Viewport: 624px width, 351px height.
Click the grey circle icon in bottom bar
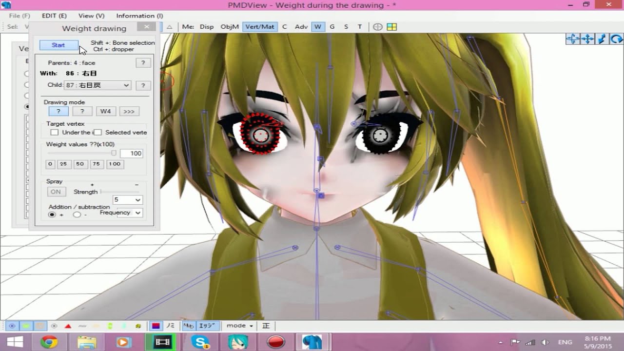54,326
